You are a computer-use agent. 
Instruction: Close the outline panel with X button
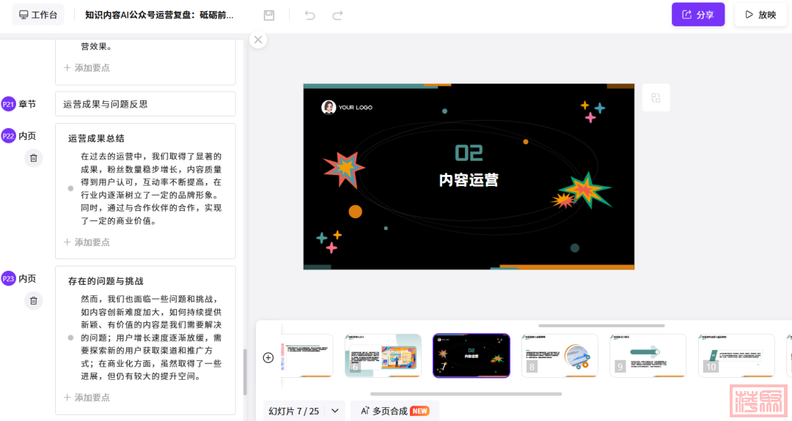click(x=258, y=40)
